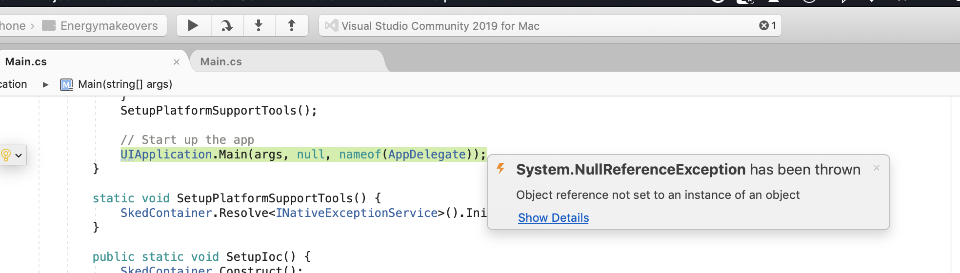960x273 pixels.
Task: Click the Step Into down-arrow icon
Action: coord(259,25)
